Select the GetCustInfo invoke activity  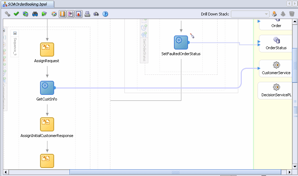47,88
